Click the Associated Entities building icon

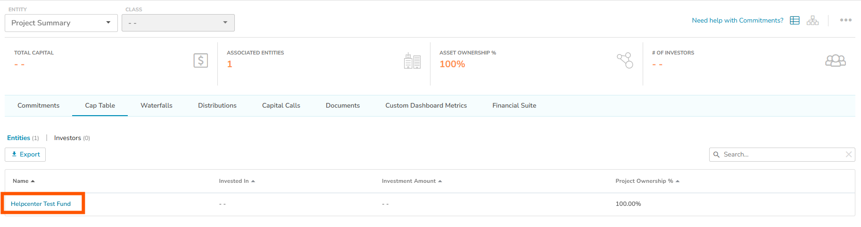(x=412, y=61)
